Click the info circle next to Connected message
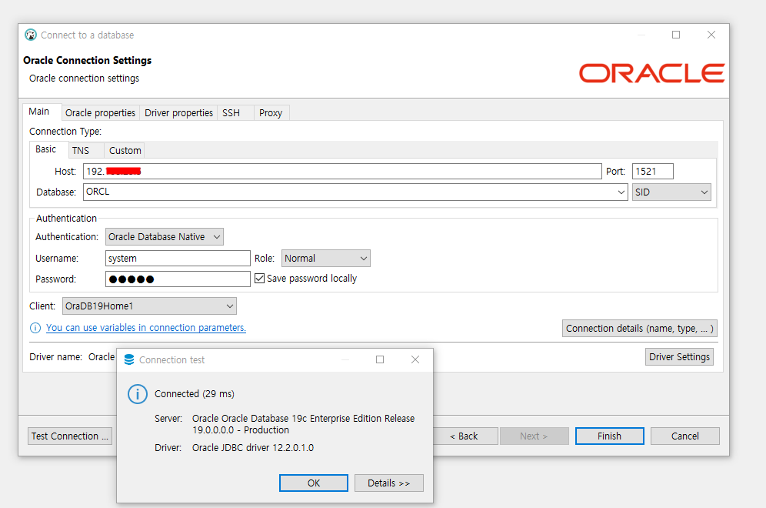766x508 pixels. tap(137, 393)
